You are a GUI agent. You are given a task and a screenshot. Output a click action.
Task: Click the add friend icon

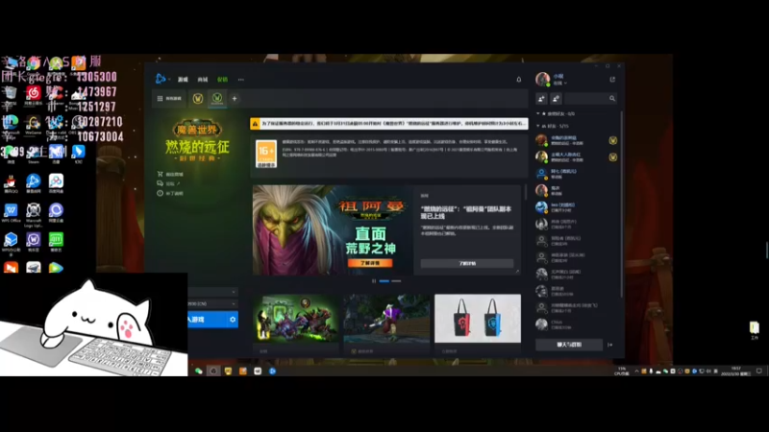pos(541,99)
